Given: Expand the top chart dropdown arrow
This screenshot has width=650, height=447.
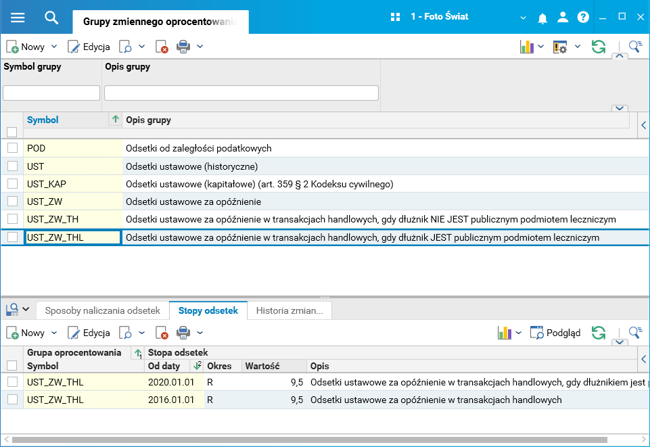Looking at the screenshot, I should click(540, 47).
